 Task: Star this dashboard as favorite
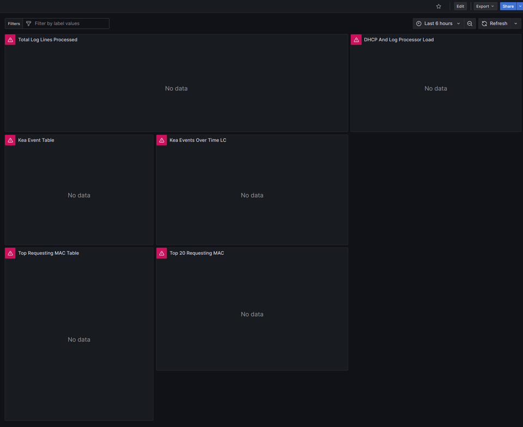click(439, 7)
